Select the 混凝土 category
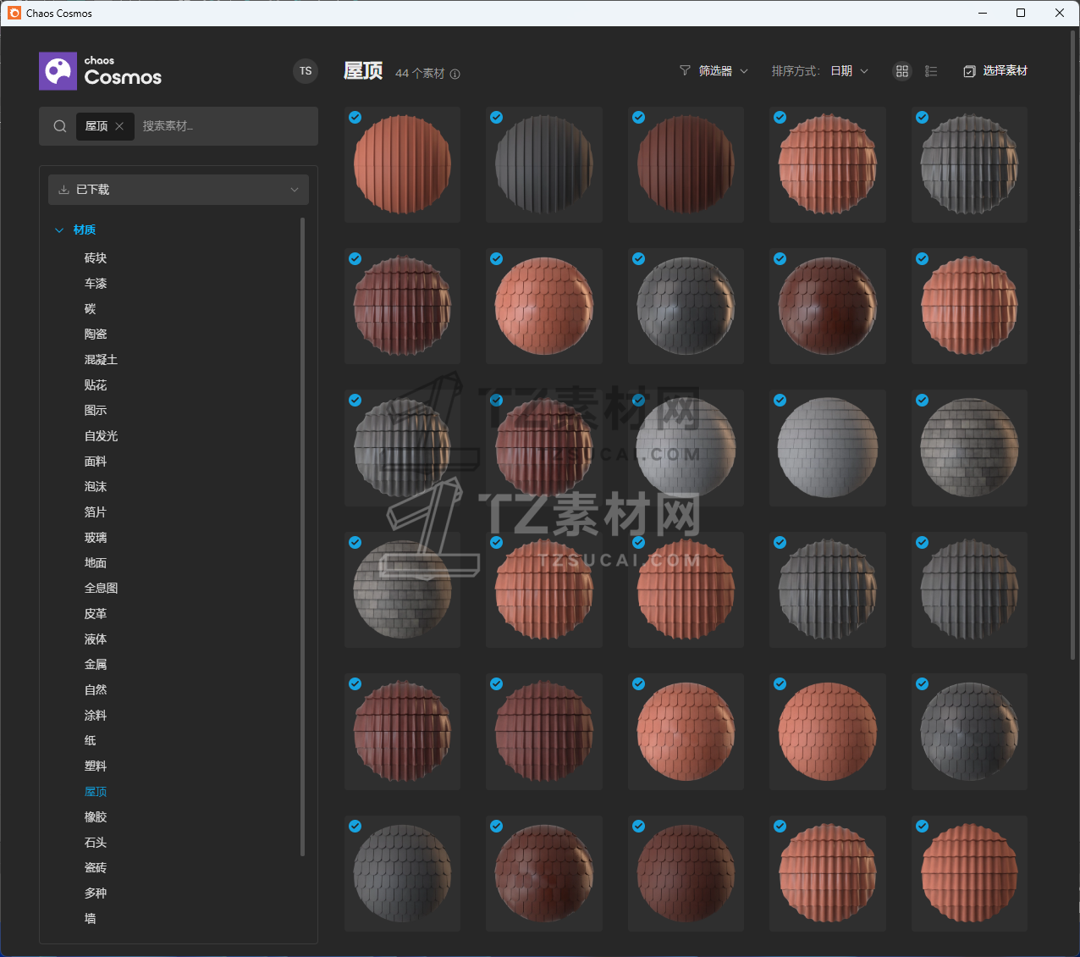 pyautogui.click(x=101, y=360)
